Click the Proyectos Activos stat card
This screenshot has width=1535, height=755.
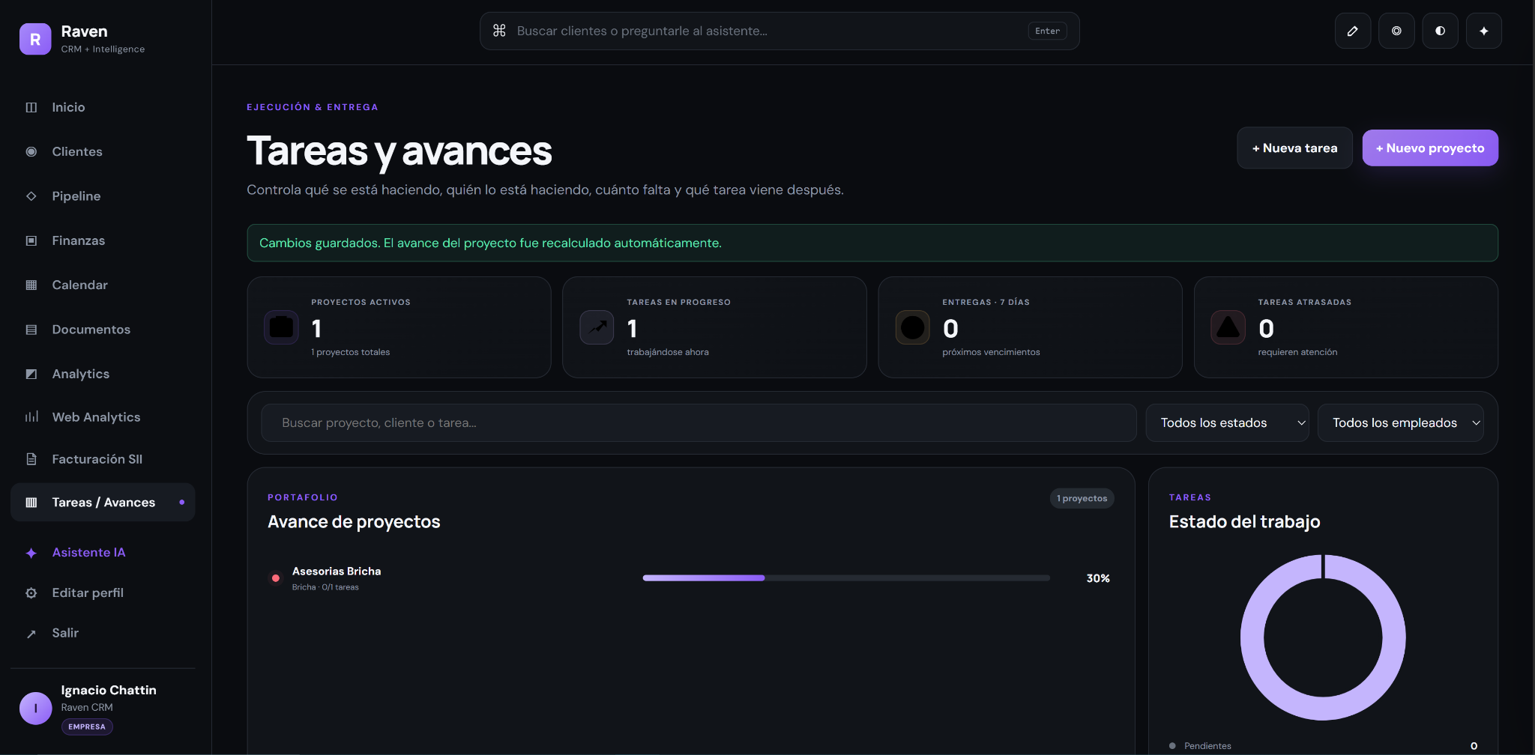(399, 327)
